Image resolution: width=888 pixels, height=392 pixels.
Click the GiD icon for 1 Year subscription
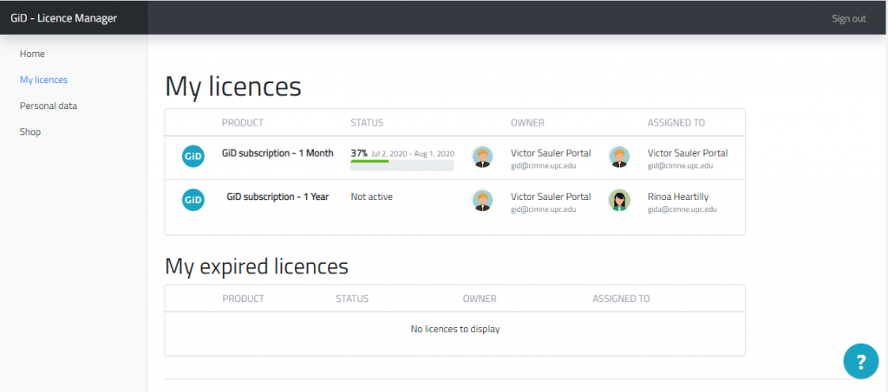click(x=193, y=200)
